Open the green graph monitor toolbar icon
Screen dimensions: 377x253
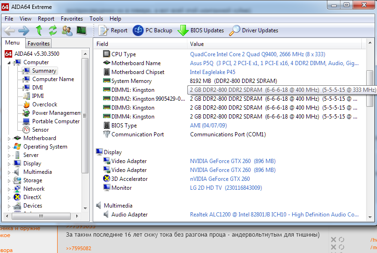[81, 30]
